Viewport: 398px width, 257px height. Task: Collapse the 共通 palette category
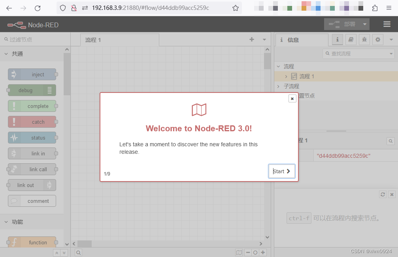pyautogui.click(x=7, y=53)
